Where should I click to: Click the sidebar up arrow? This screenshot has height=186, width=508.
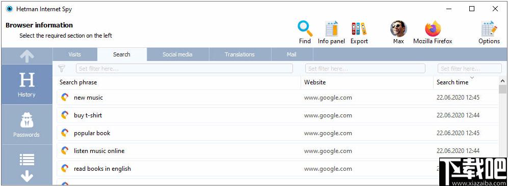tap(27, 56)
